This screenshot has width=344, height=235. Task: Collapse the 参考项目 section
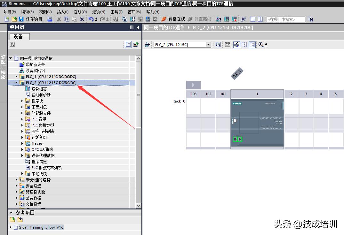pyautogui.click(x=11, y=212)
